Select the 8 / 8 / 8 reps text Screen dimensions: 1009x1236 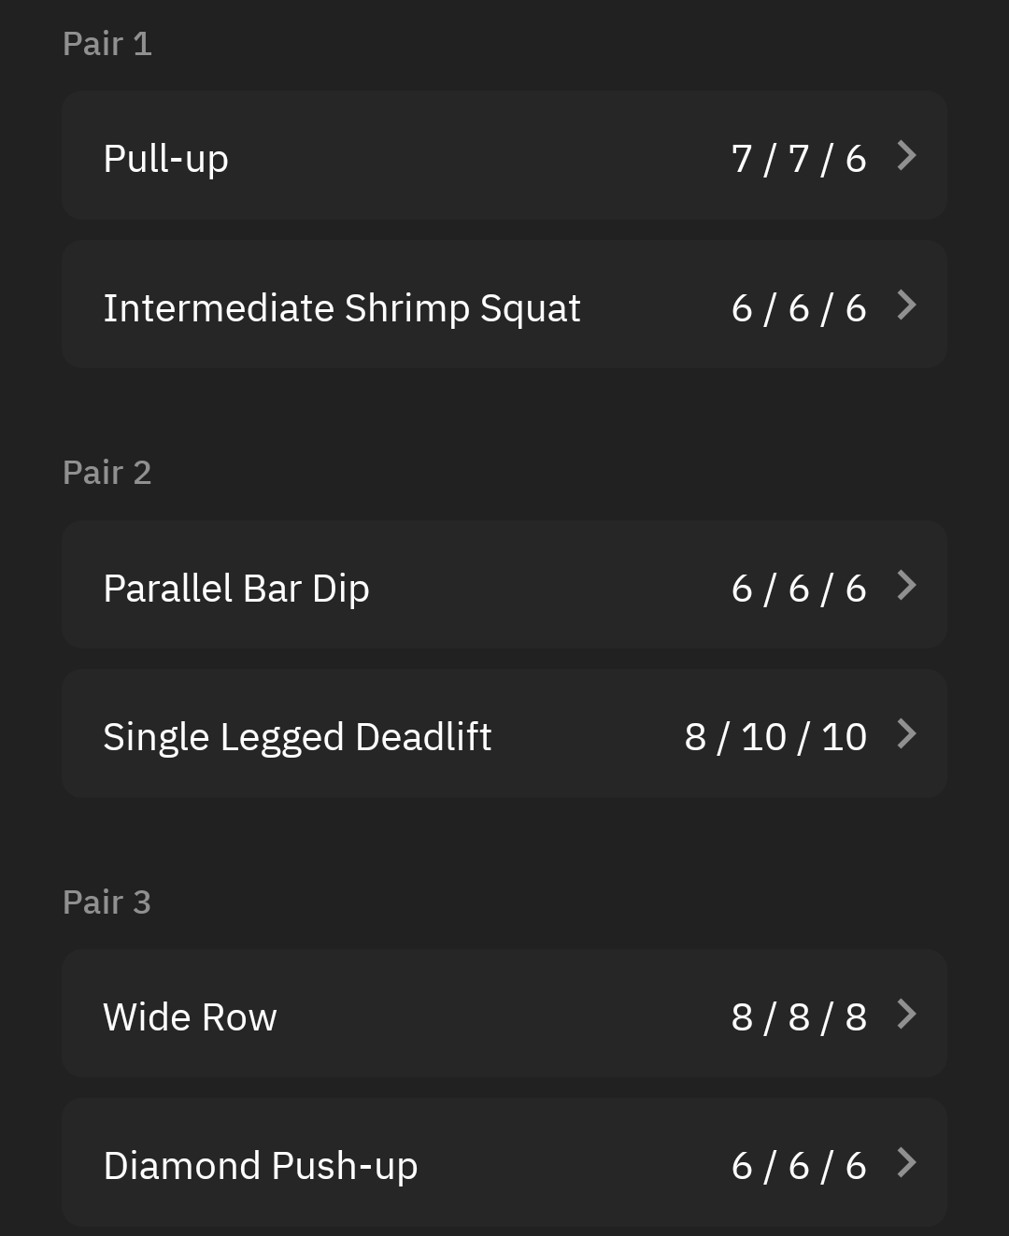(x=799, y=1017)
